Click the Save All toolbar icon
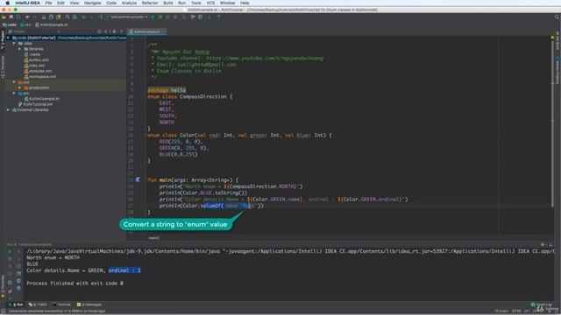 point(11,17)
